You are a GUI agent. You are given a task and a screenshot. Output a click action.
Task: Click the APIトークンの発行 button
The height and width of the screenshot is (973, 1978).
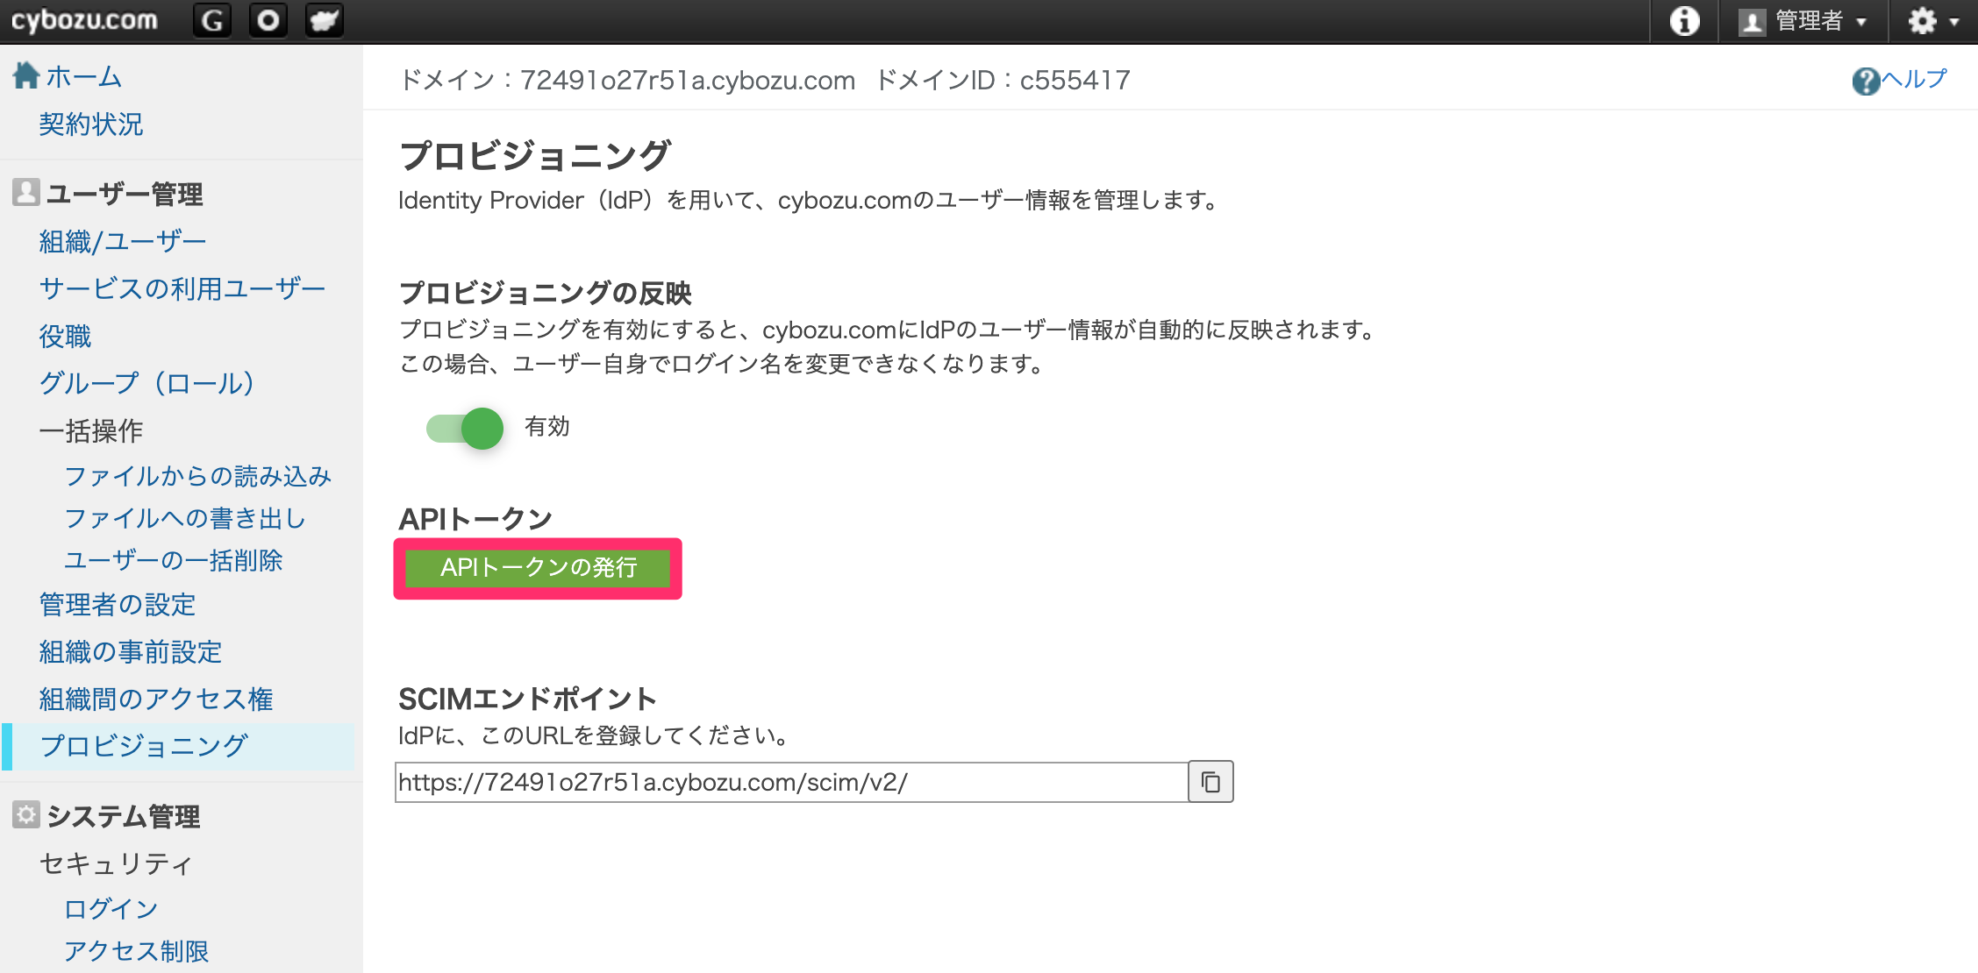click(538, 568)
